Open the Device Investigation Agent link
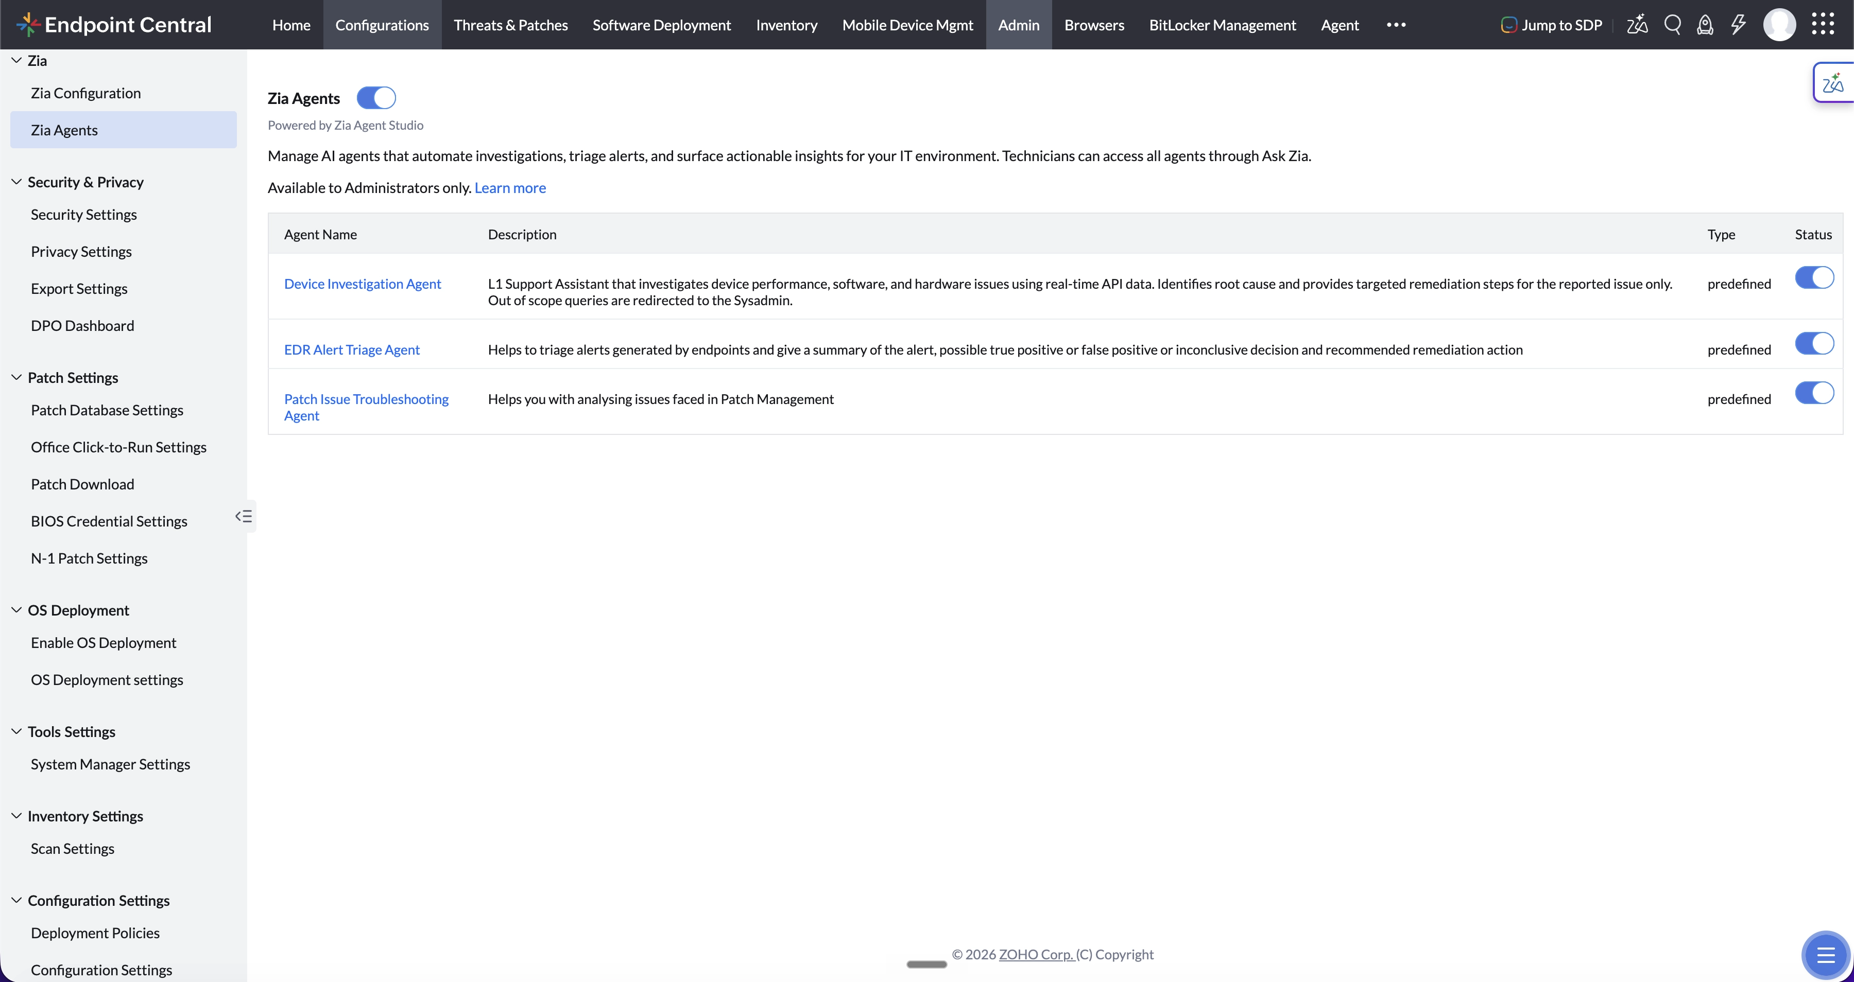 (x=362, y=284)
